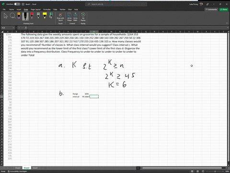230x173 pixels.
Task: Switch to Normal view icon
Action: coord(192,172)
